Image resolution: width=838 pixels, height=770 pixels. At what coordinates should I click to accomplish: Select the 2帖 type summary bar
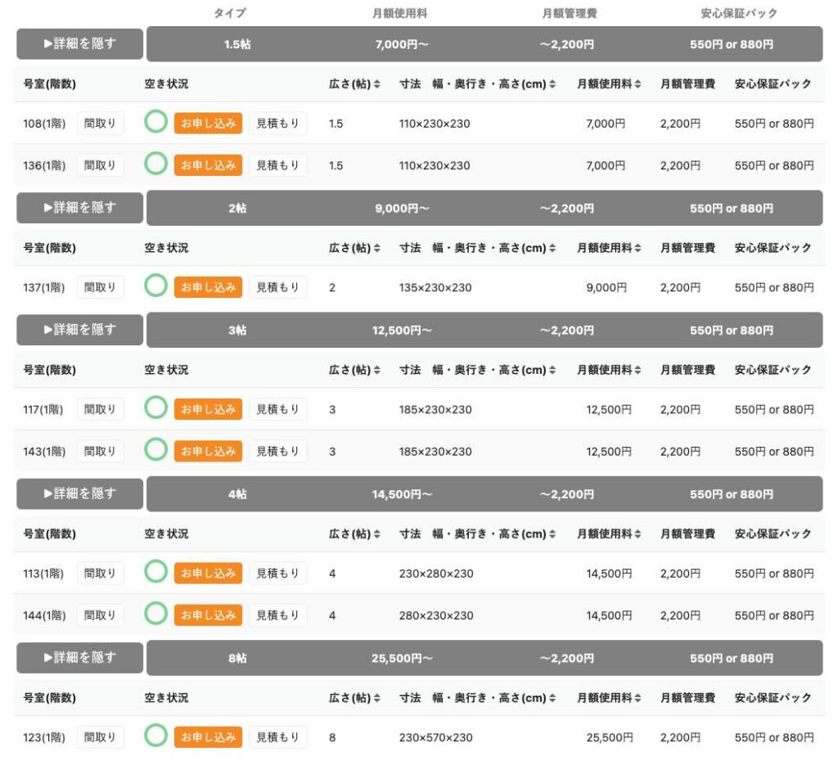(x=484, y=209)
